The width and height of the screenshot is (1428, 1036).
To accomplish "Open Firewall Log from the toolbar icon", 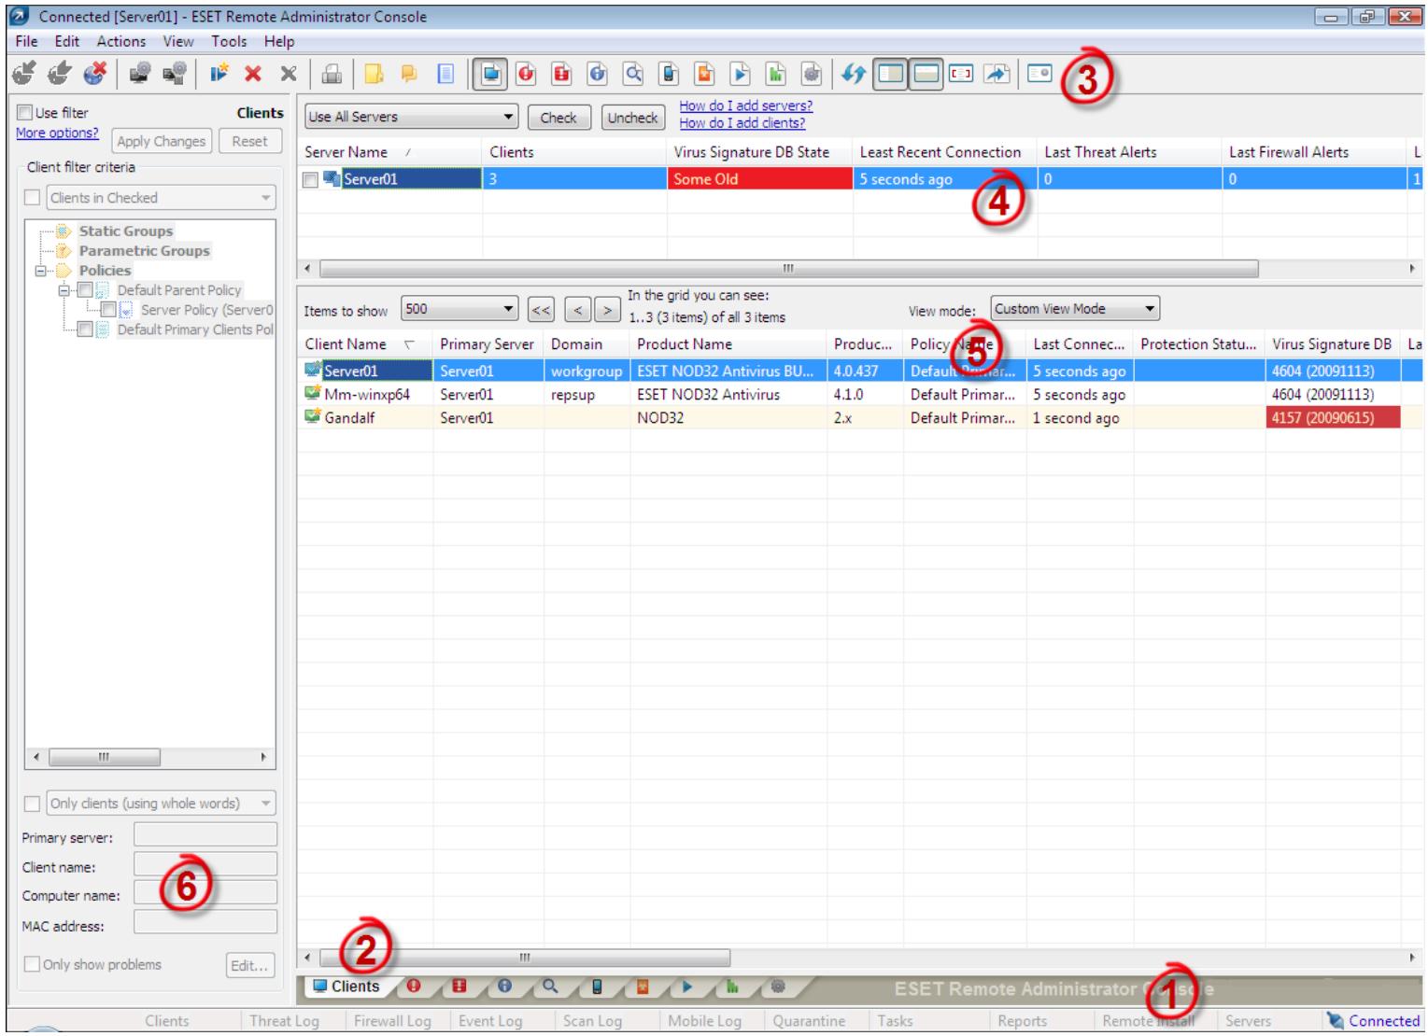I will click(561, 74).
